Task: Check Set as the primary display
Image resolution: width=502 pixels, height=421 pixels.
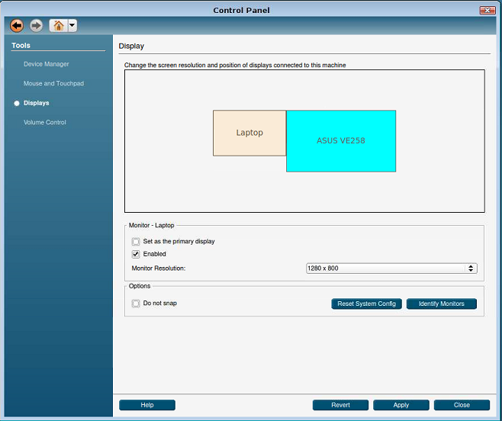Action: click(136, 242)
